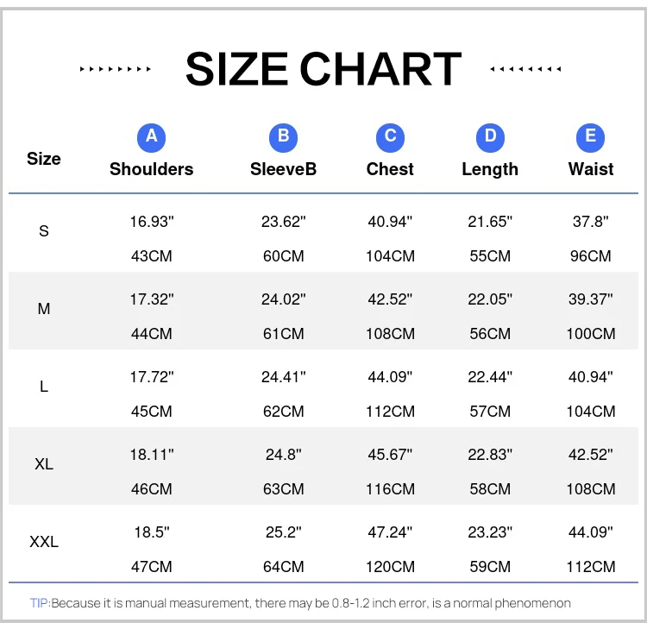Screen dimensions: 647x623
Task: Select the XL size row label
Action: click(44, 464)
